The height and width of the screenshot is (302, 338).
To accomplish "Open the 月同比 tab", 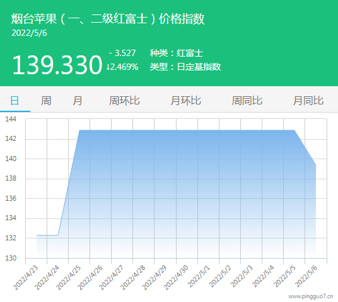I will 308,101.
